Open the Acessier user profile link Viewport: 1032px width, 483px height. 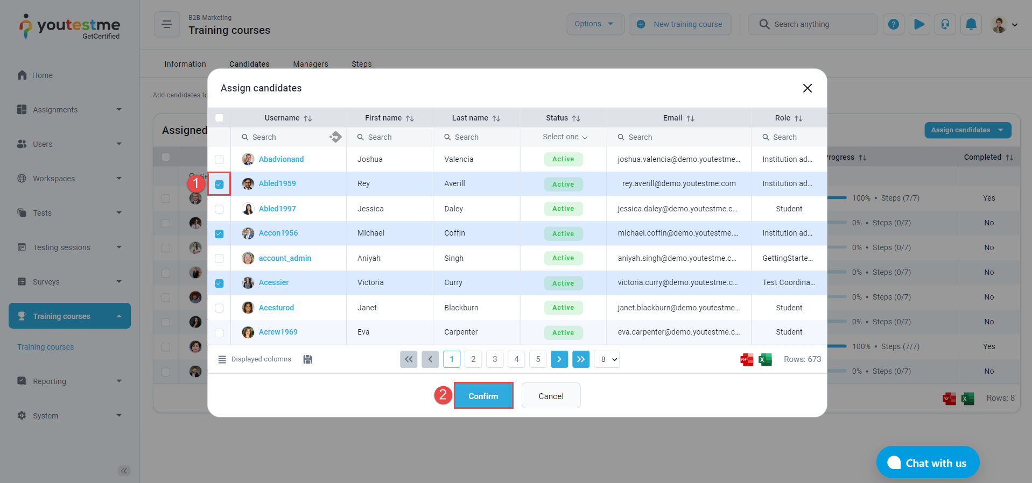click(x=273, y=282)
